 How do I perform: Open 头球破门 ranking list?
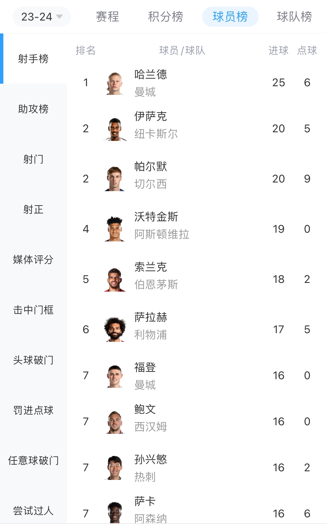click(x=33, y=360)
